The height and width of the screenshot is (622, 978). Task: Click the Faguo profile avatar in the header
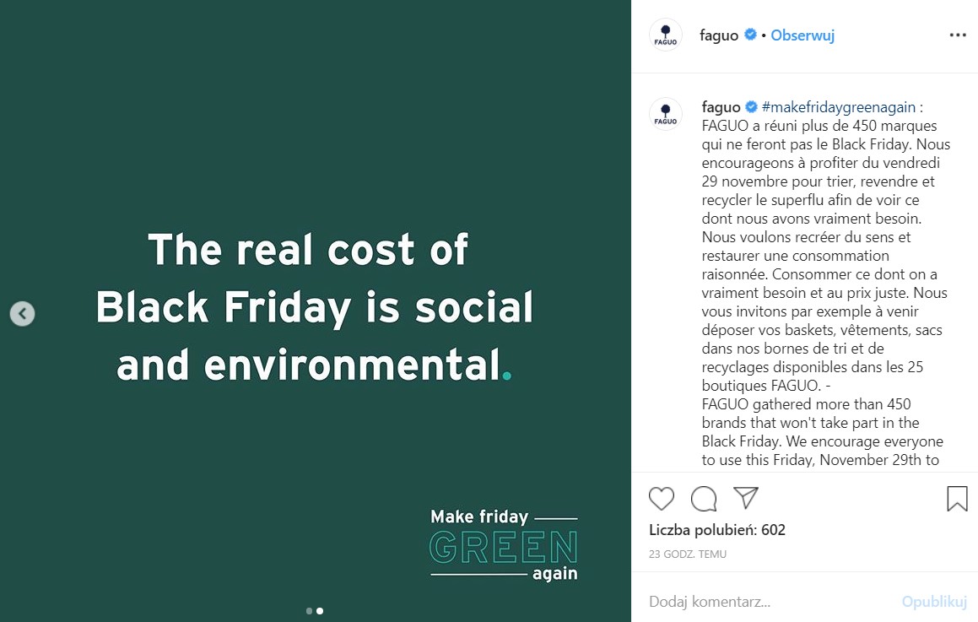[x=666, y=35]
